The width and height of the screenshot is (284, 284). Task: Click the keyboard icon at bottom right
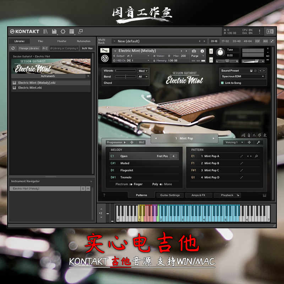[264, 195]
